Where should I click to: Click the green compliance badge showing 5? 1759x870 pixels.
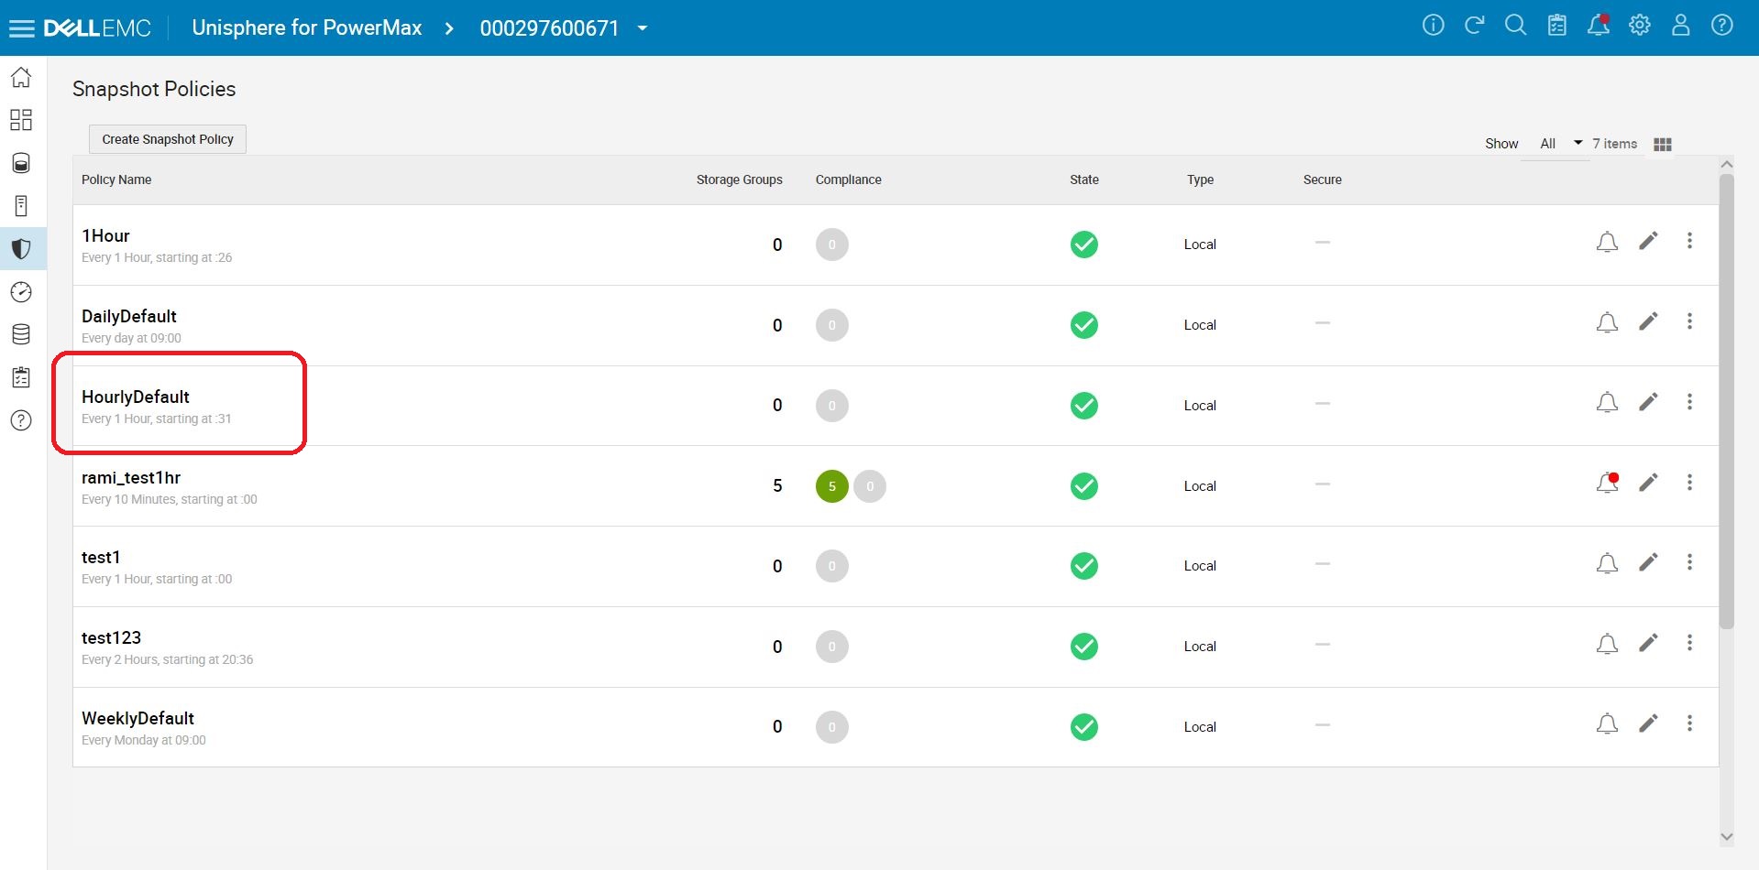tap(832, 486)
